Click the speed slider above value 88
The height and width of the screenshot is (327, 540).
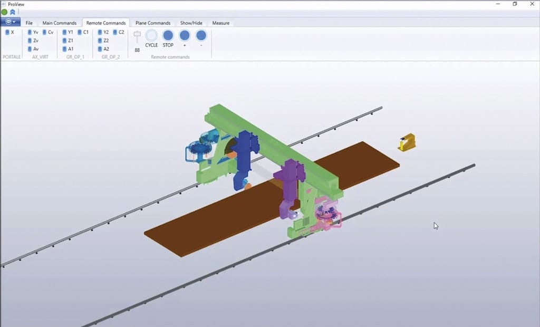pos(137,36)
